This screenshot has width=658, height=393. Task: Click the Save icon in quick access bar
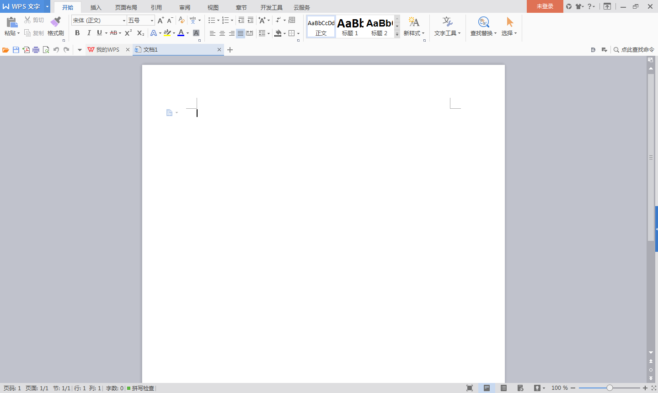pos(16,50)
